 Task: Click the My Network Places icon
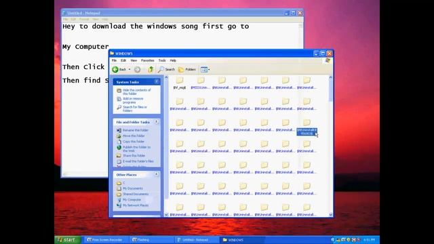[x=119, y=205]
